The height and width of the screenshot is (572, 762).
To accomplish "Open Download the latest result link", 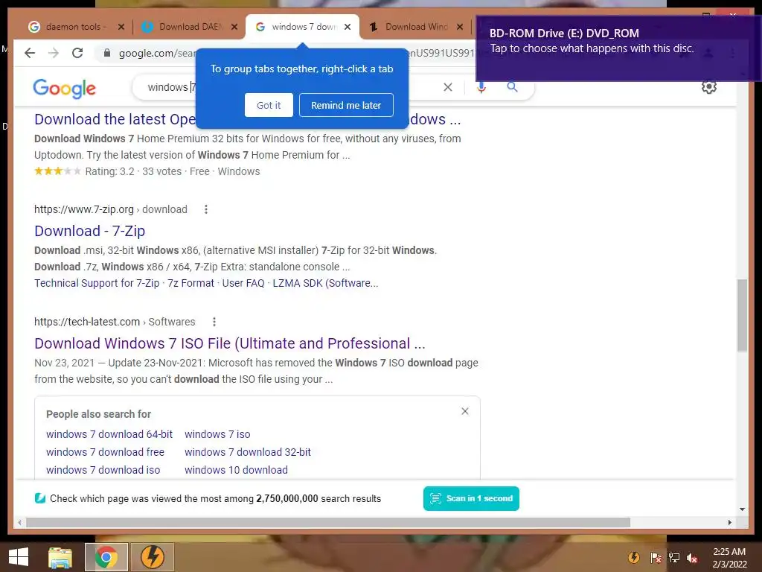I will 115,119.
